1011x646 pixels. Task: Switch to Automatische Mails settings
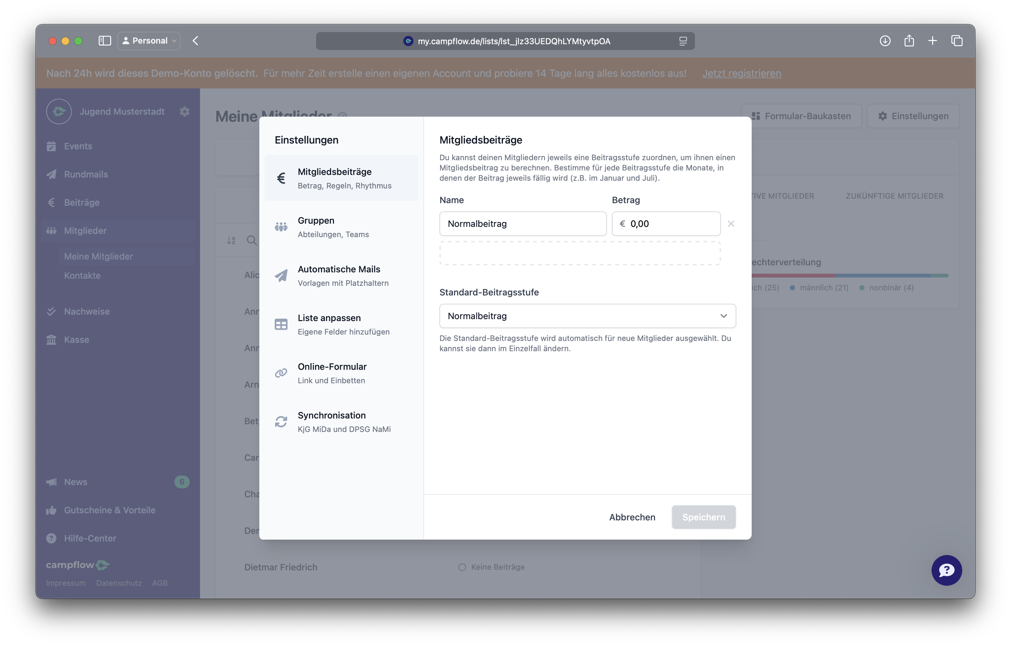click(x=341, y=276)
